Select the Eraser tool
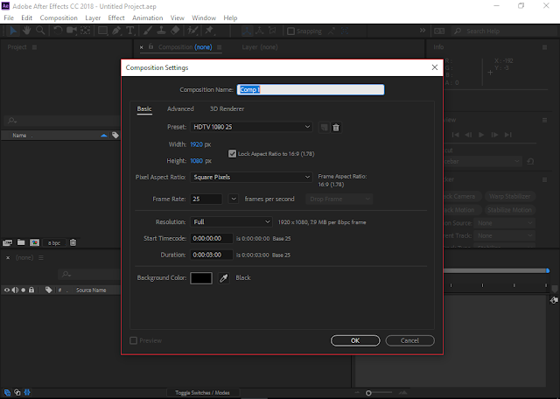Screen dimensions: 560x399 [175, 31]
